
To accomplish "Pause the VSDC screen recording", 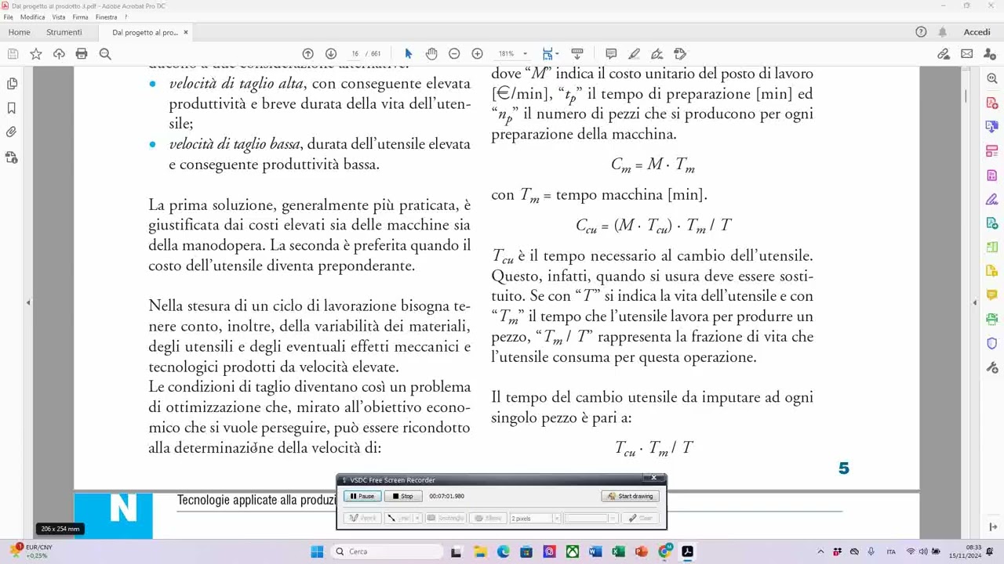I will point(362,496).
